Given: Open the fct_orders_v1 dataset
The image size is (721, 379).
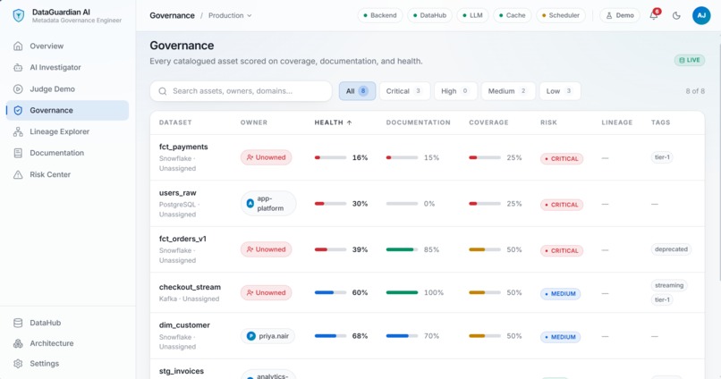Looking at the screenshot, I should (428, 249).
